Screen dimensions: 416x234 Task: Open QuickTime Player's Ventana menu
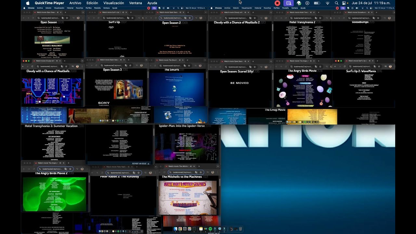pyautogui.click(x=136, y=3)
